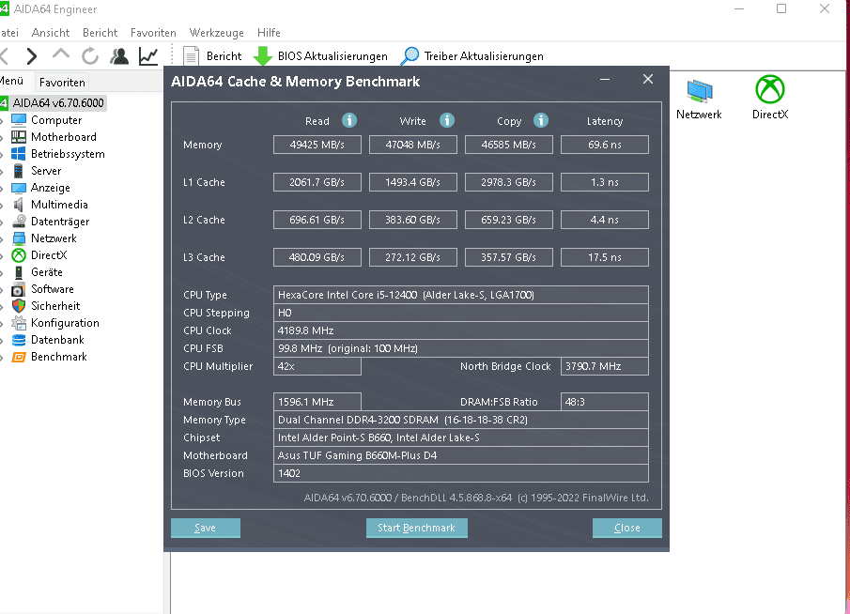This screenshot has width=850, height=614.
Task: Select the Sicherheit shield icon in the tree
Action: tap(19, 306)
